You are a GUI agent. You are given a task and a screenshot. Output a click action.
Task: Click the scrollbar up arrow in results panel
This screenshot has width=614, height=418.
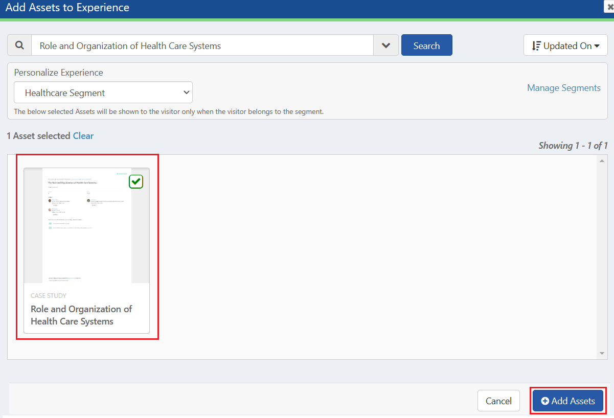click(x=602, y=161)
